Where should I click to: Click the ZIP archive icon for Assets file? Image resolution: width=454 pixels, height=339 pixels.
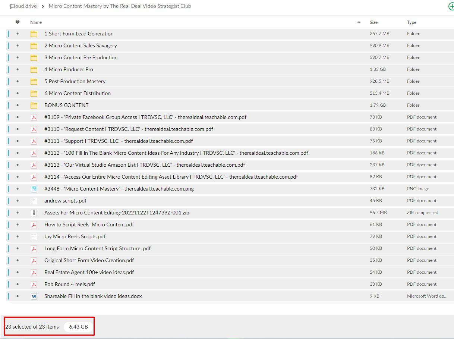[x=34, y=213]
